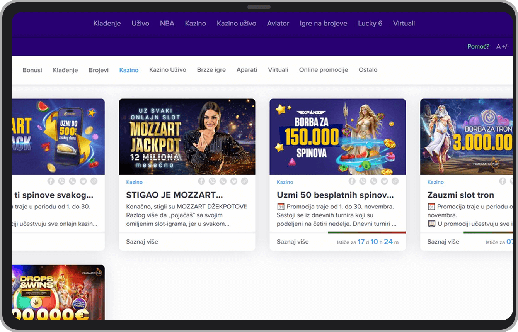Image resolution: width=518 pixels, height=332 pixels.
Task: Adjust text size with the A +/- control
Action: point(503,46)
